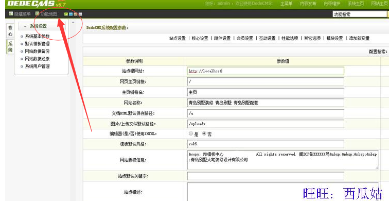Image resolution: width=389 pixels, height=201 pixels.
Task: Switch to the 核心 side tab
Action: (x=10, y=31)
